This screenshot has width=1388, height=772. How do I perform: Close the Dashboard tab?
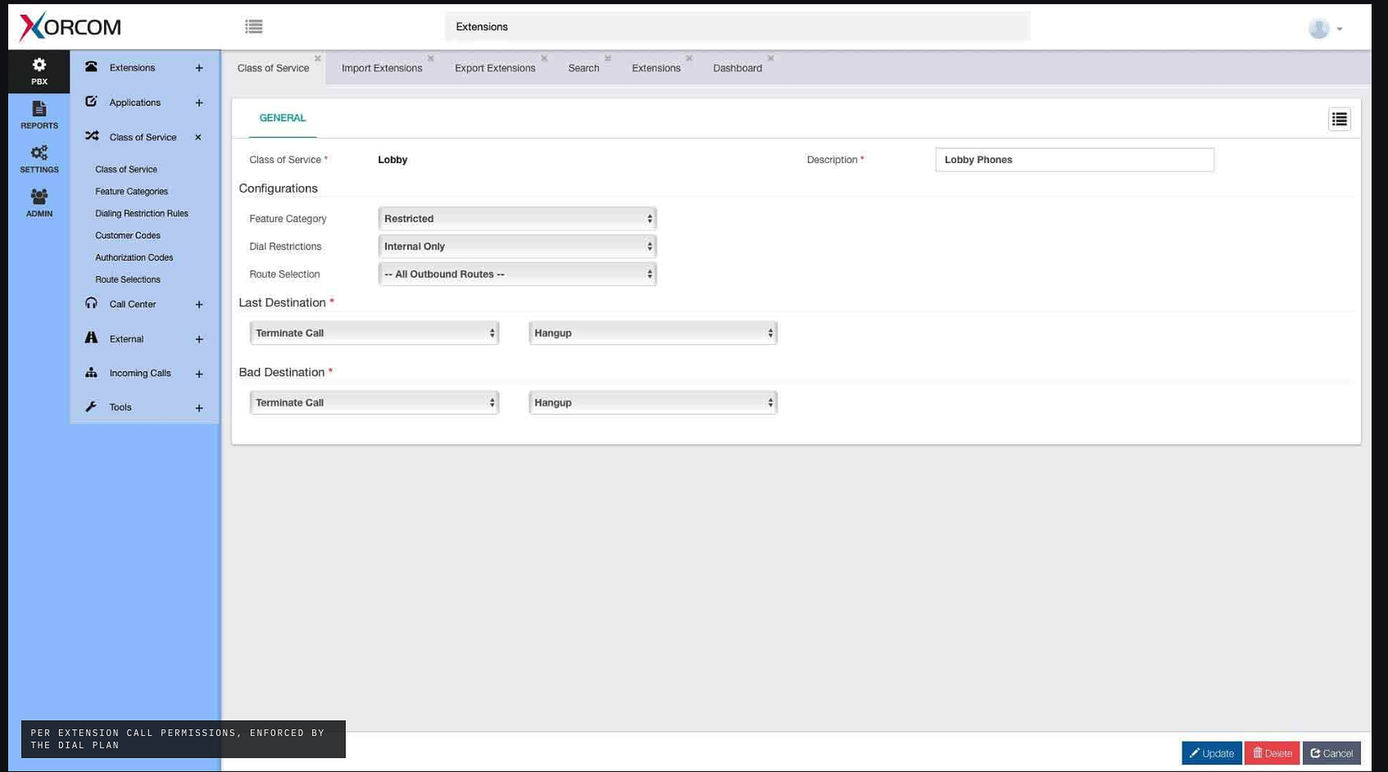770,58
